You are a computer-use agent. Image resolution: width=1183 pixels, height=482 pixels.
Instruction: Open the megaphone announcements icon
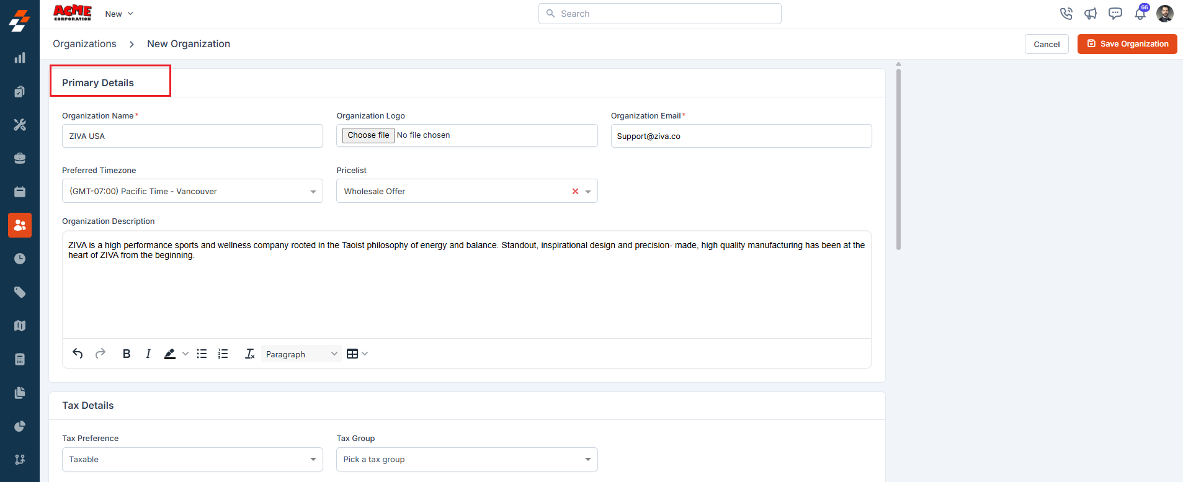point(1091,14)
